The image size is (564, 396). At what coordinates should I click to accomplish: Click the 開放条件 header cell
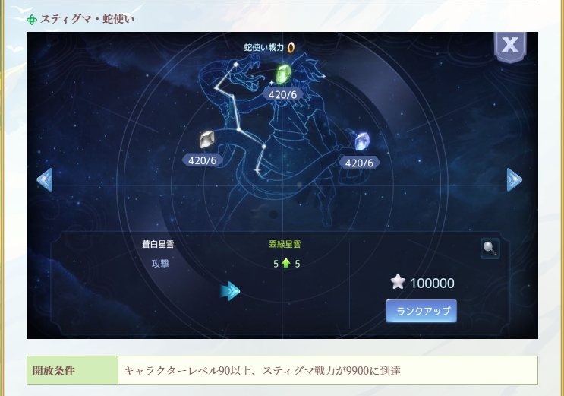(72, 370)
